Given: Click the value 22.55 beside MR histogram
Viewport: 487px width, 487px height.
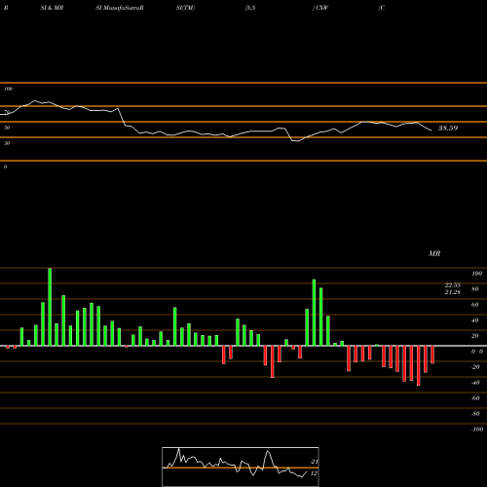Looking at the screenshot, I should (x=453, y=285).
